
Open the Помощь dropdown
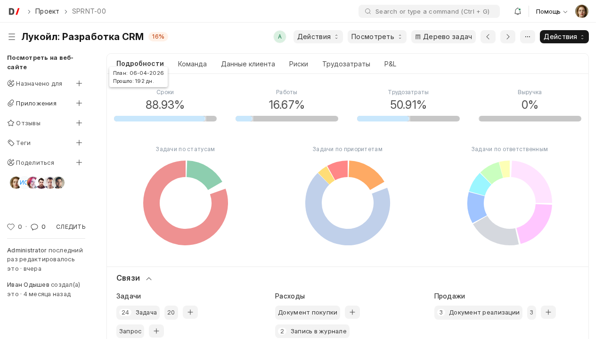[552, 11]
